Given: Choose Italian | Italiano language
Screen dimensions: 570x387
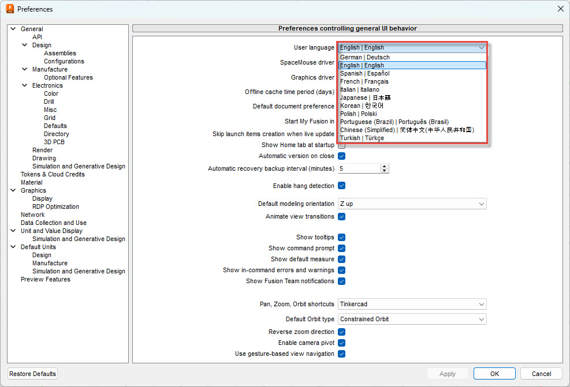Looking at the screenshot, I should pyautogui.click(x=412, y=89).
